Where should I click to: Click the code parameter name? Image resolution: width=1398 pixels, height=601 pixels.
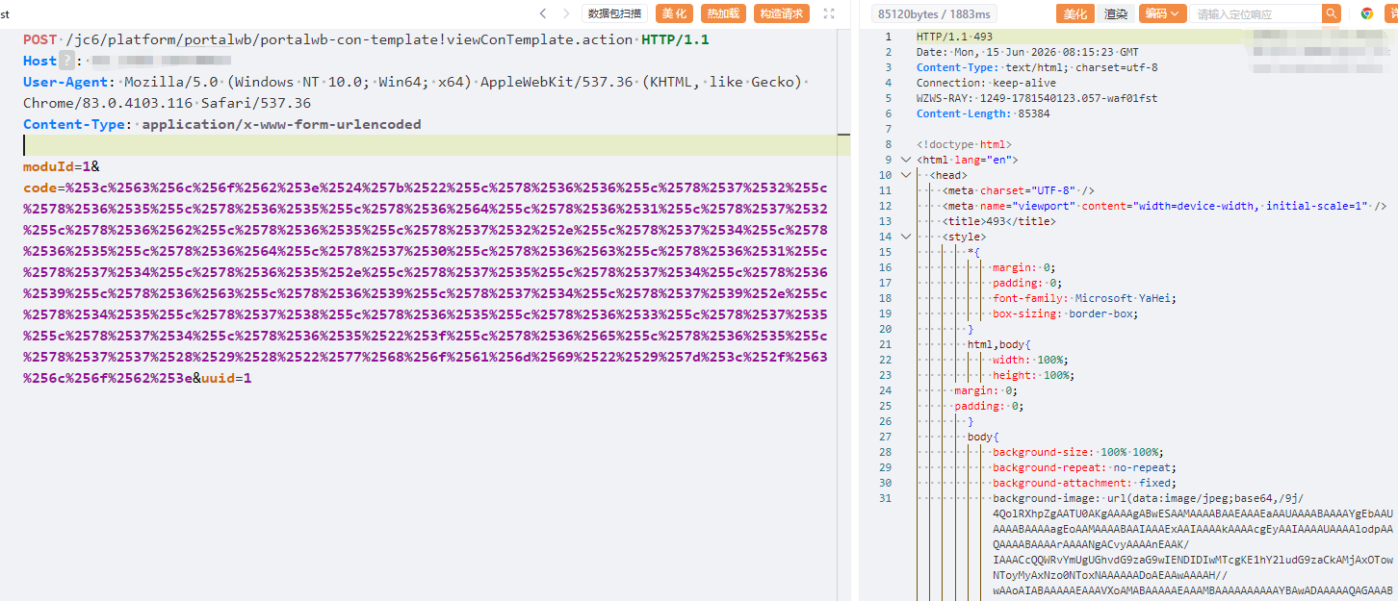pos(39,188)
